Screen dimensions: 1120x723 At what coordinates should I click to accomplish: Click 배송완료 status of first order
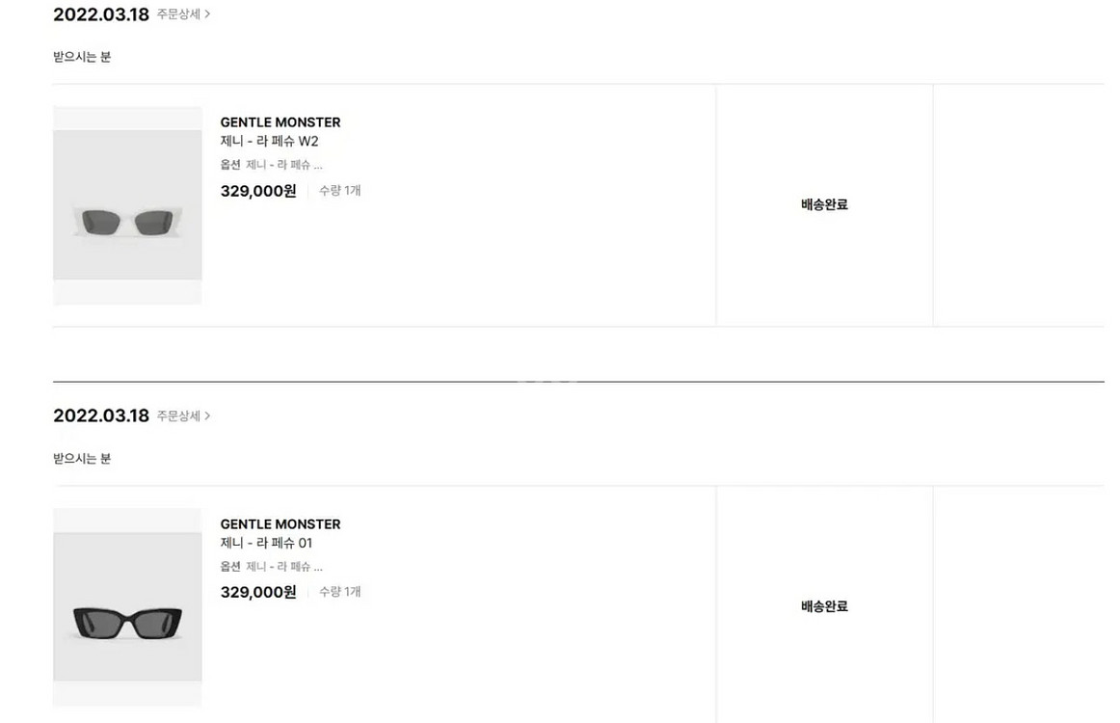[x=824, y=205]
